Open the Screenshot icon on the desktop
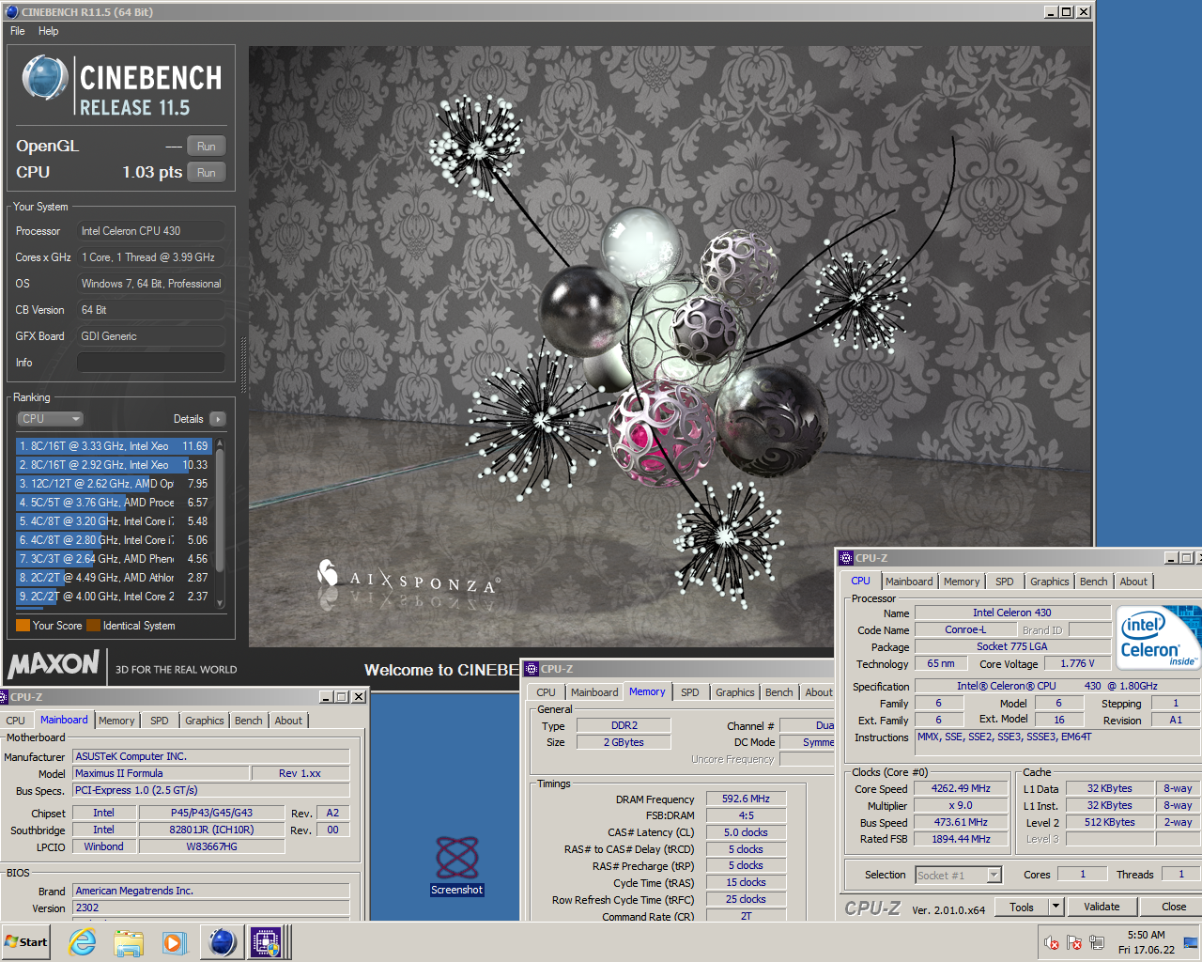This screenshot has height=962, width=1202. coord(457,865)
